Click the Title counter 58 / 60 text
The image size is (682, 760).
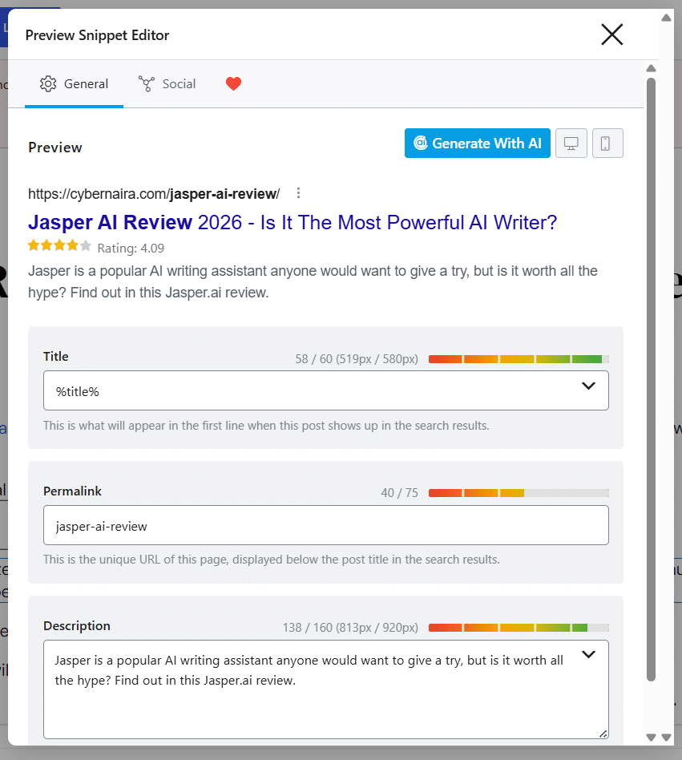[357, 359]
